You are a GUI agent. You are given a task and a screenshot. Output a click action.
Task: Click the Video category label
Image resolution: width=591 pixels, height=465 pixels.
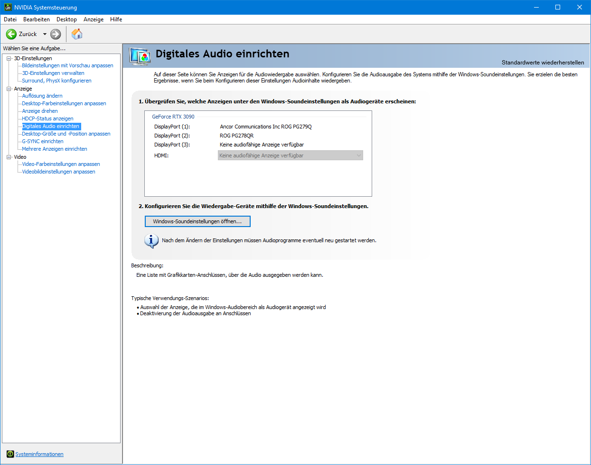point(20,157)
